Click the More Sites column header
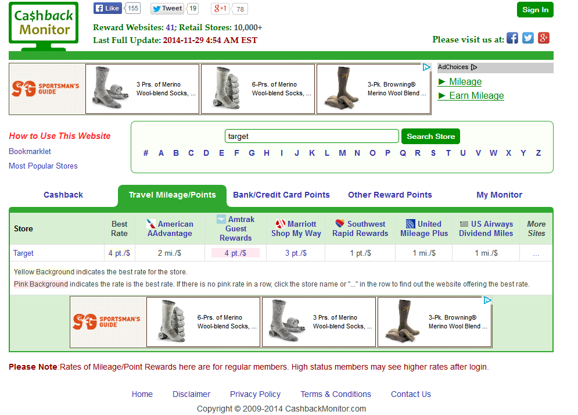This screenshot has height=415, width=578. [536, 228]
